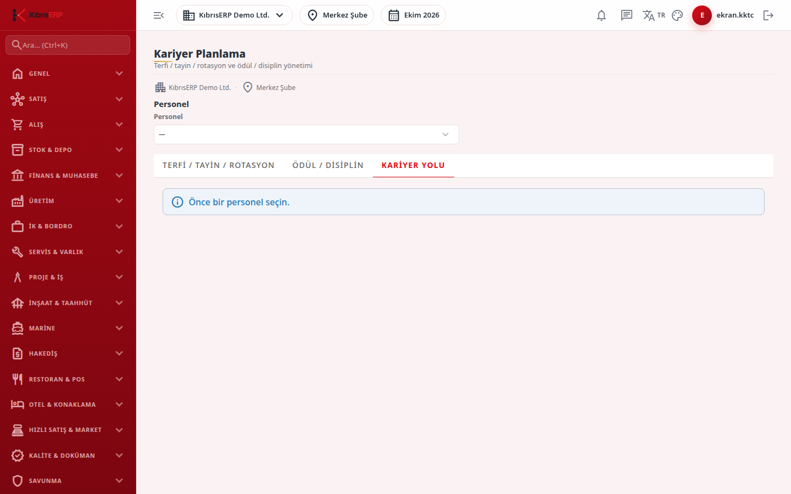The height and width of the screenshot is (494, 791).
Task: Expand the KALİTE & DOKÜMAN chevron
Action: click(x=119, y=456)
